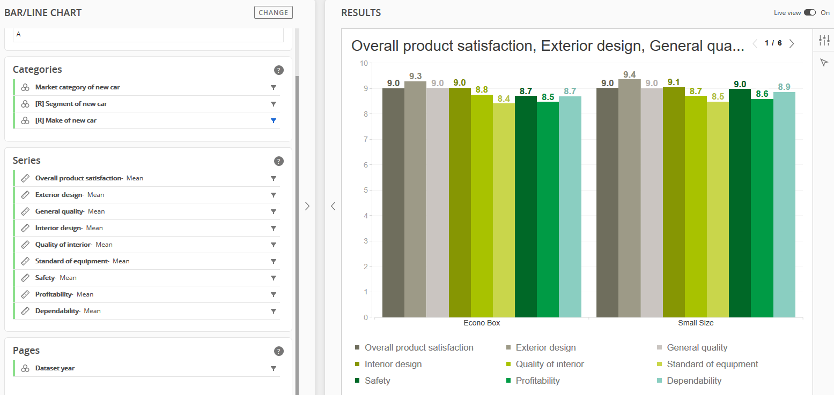
Task: Toggle the Live view switch
Action: pos(809,12)
